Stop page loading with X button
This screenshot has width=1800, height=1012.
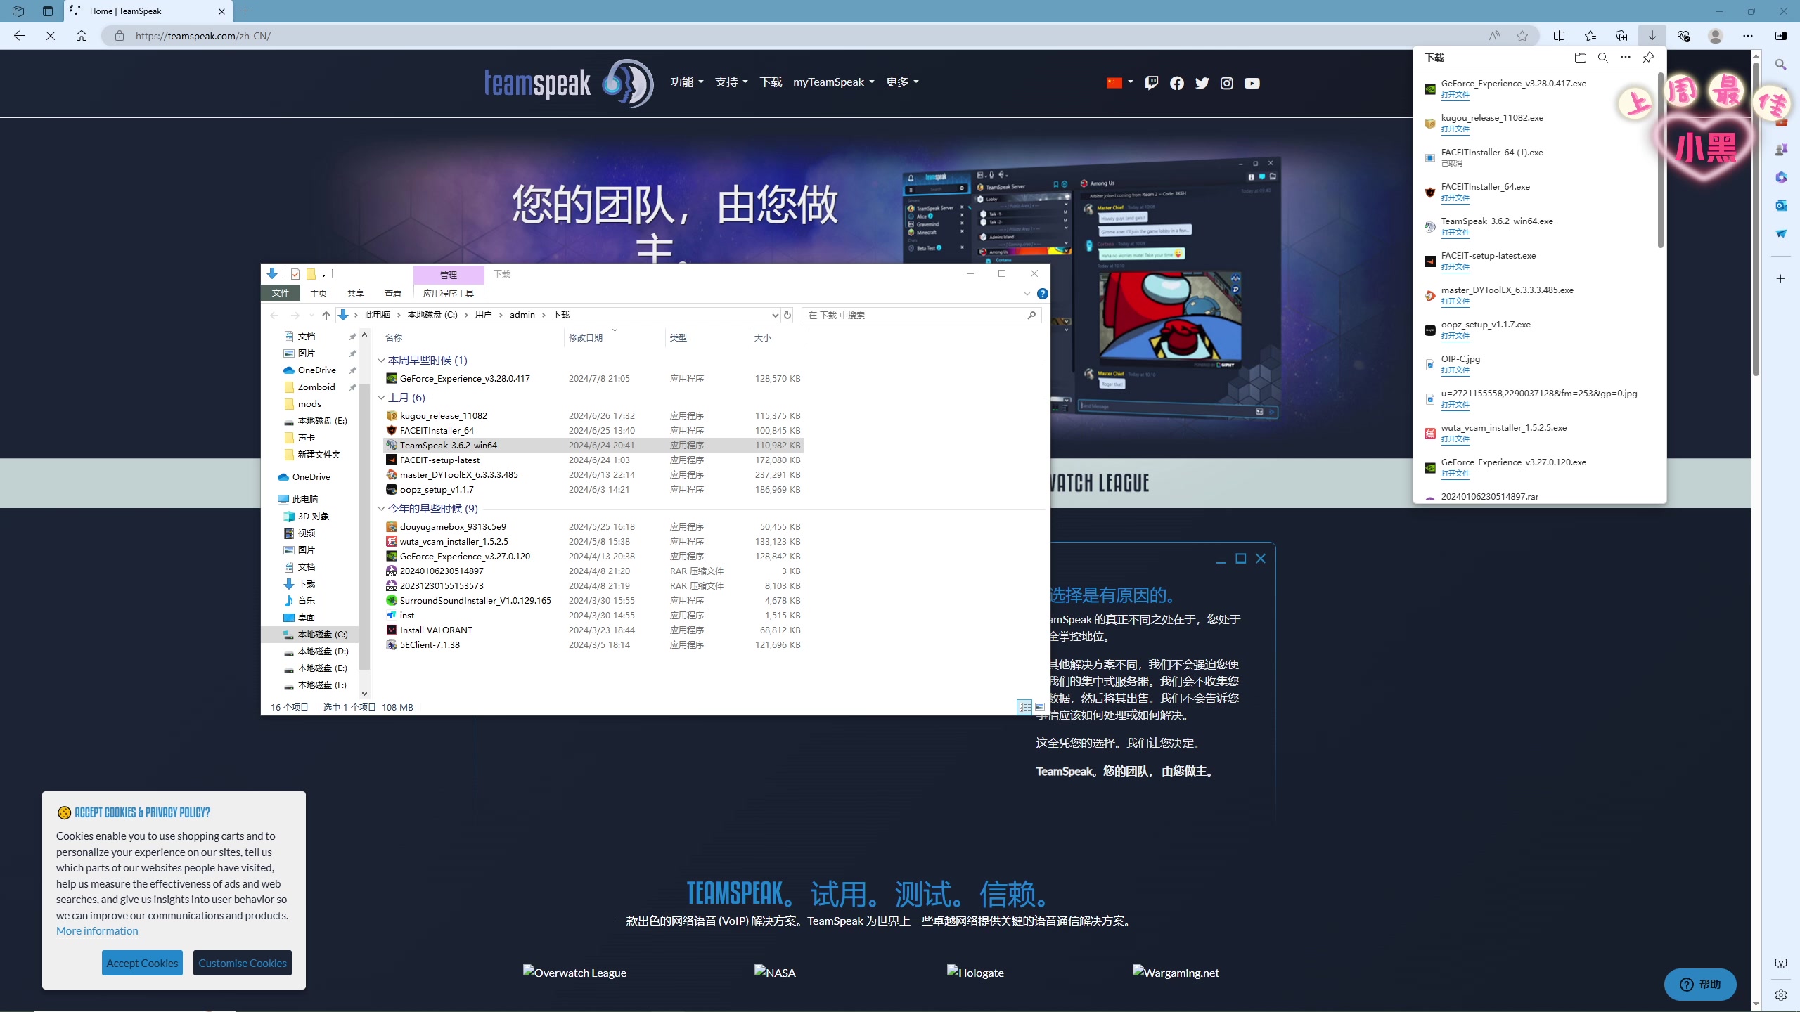click(x=51, y=36)
